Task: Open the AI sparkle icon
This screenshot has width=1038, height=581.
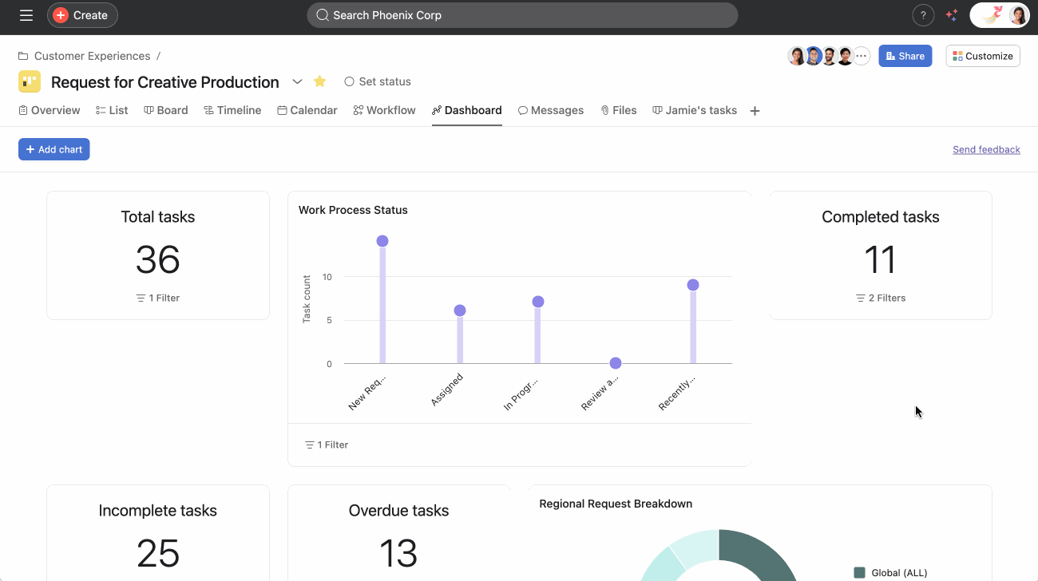Action: [951, 15]
